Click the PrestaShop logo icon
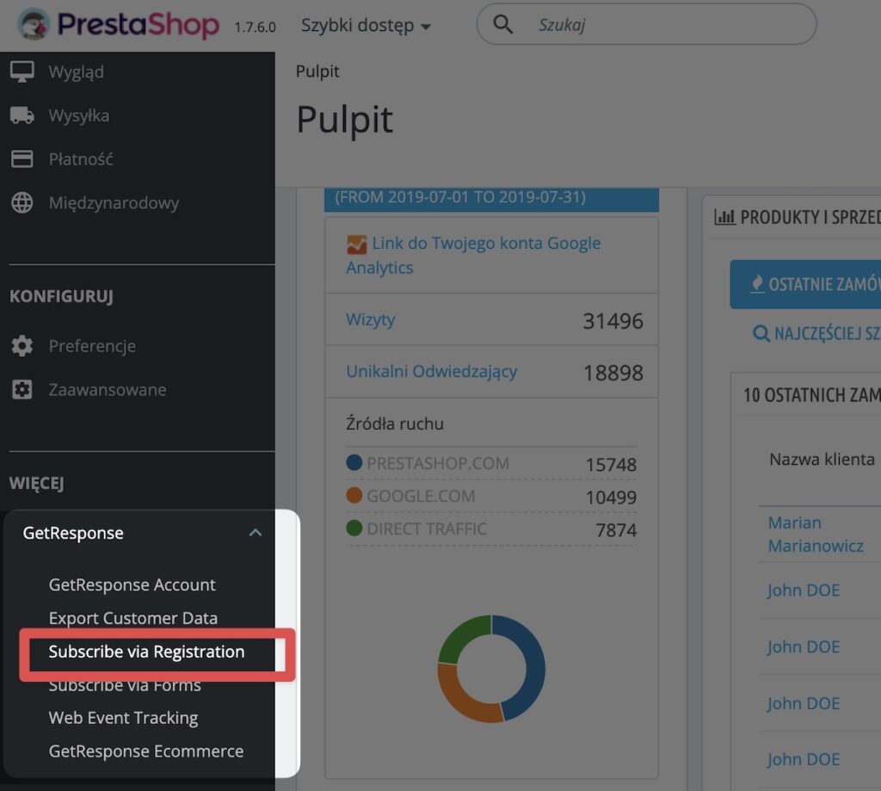Screen dimensions: 881x791 [x=34, y=24]
